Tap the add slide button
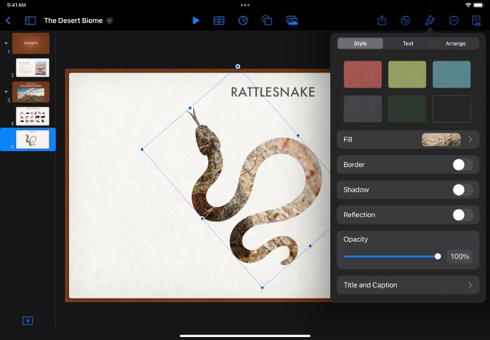This screenshot has width=490, height=340. (x=28, y=321)
